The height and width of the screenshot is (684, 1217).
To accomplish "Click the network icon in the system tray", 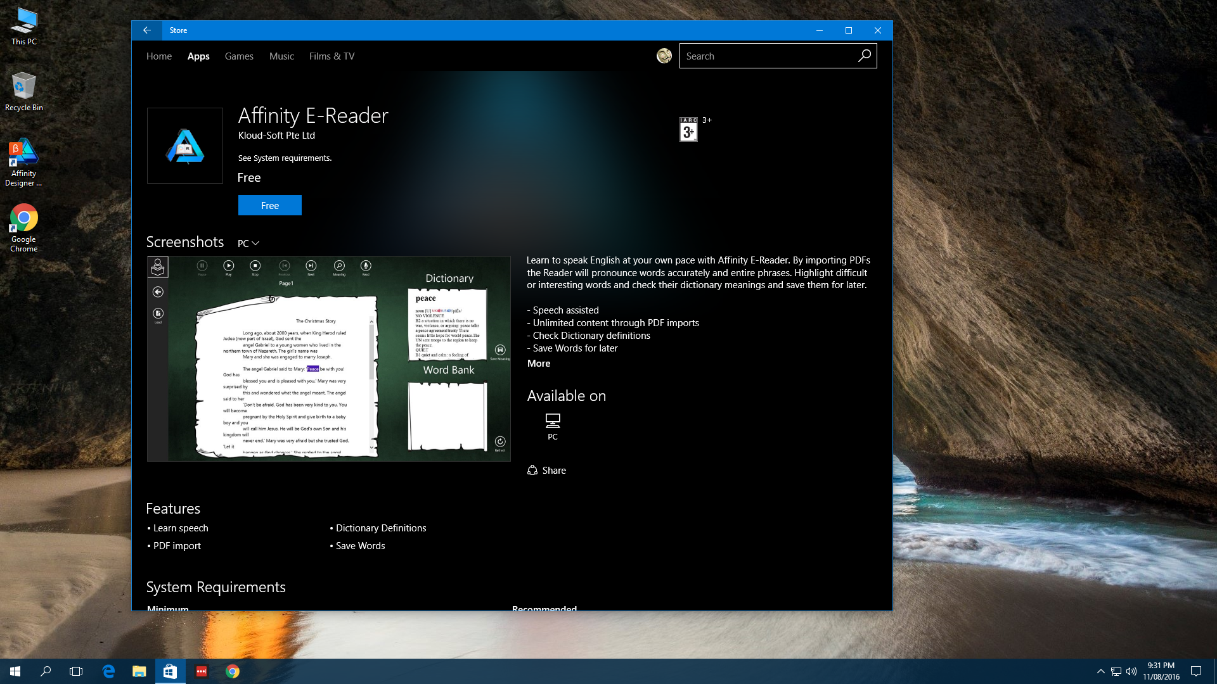I will (x=1116, y=671).
